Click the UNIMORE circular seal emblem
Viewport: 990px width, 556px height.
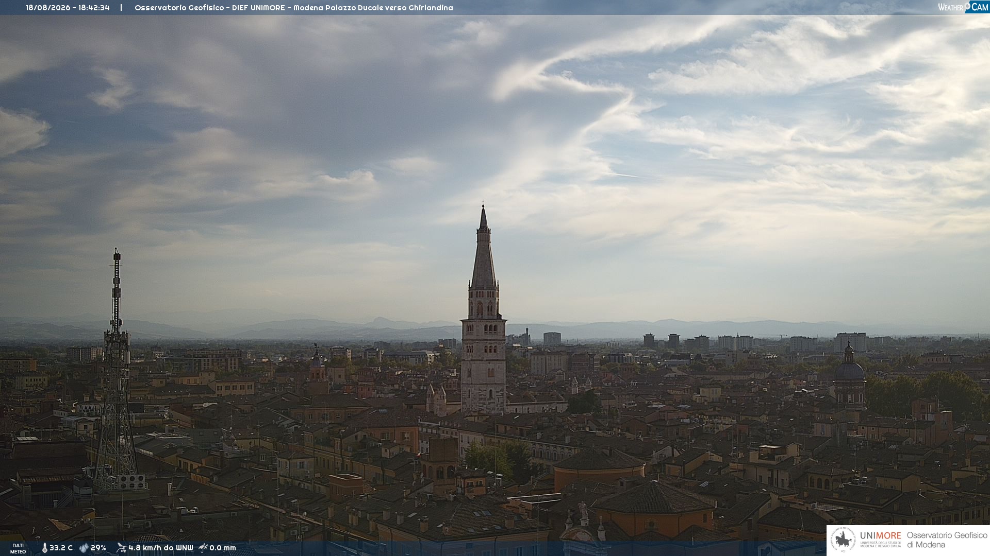click(x=843, y=540)
